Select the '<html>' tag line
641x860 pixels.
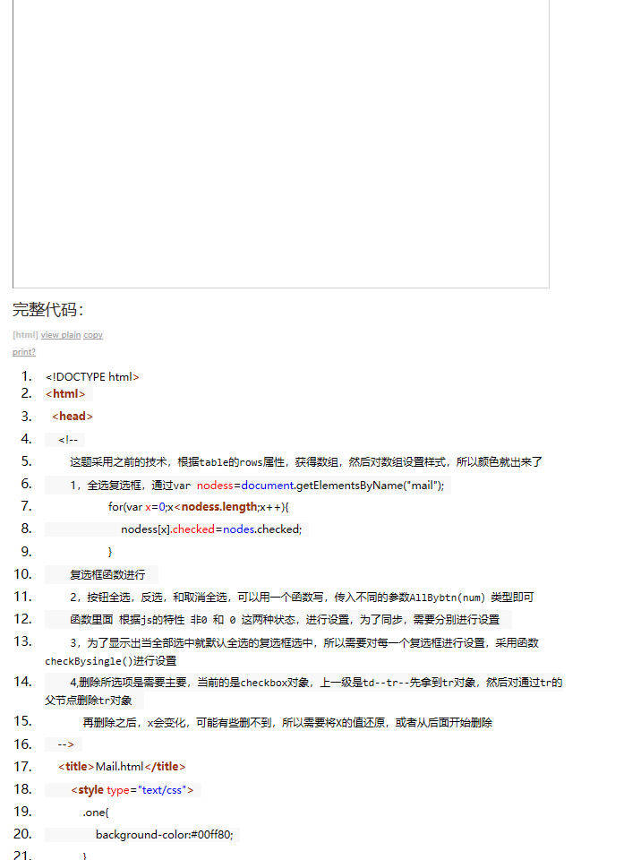click(x=65, y=394)
